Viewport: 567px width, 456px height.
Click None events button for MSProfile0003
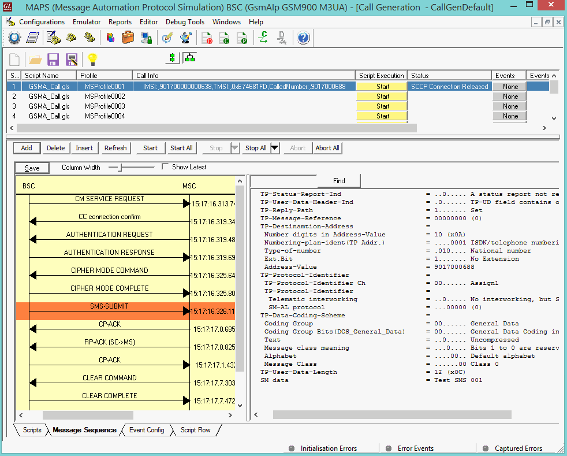(x=510, y=106)
